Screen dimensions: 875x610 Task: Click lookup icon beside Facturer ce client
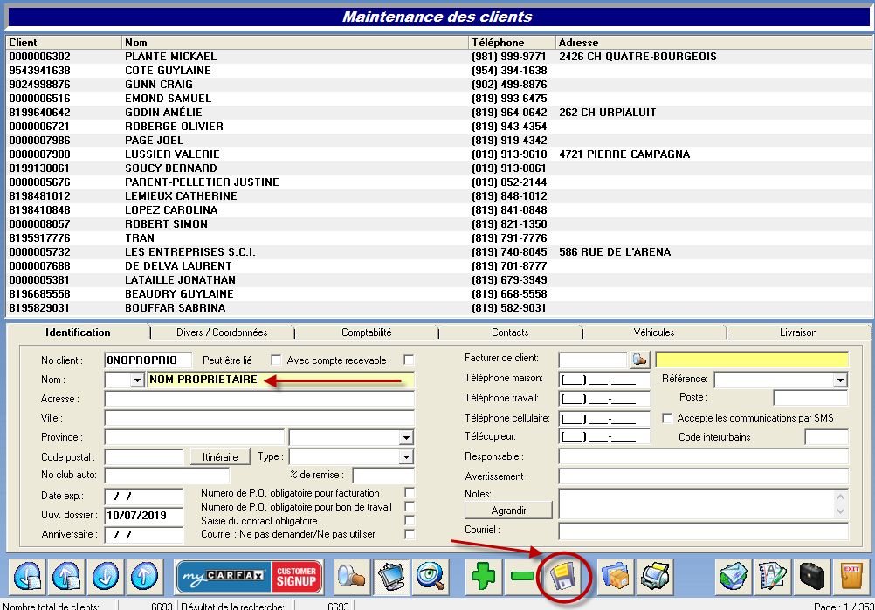640,360
